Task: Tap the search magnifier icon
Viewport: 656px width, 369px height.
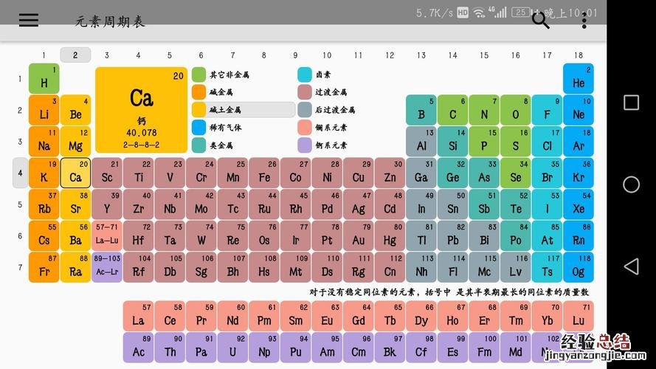Action: [x=541, y=21]
